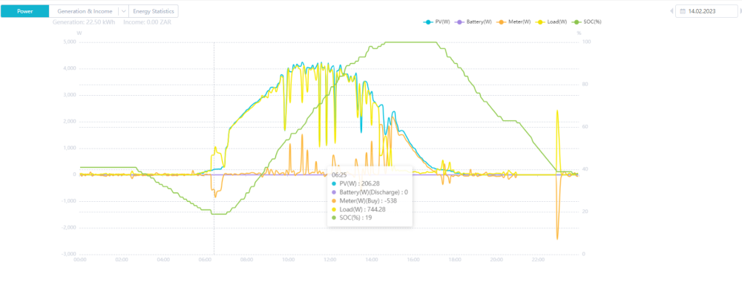
Task: Toggle the Load(W) legend series
Action: coord(551,22)
